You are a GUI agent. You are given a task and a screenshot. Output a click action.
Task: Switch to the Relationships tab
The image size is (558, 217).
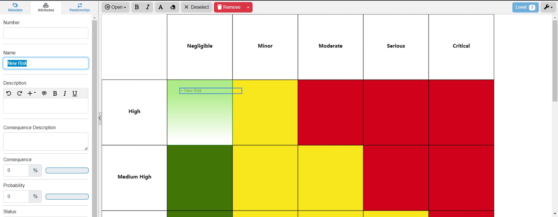80,7
